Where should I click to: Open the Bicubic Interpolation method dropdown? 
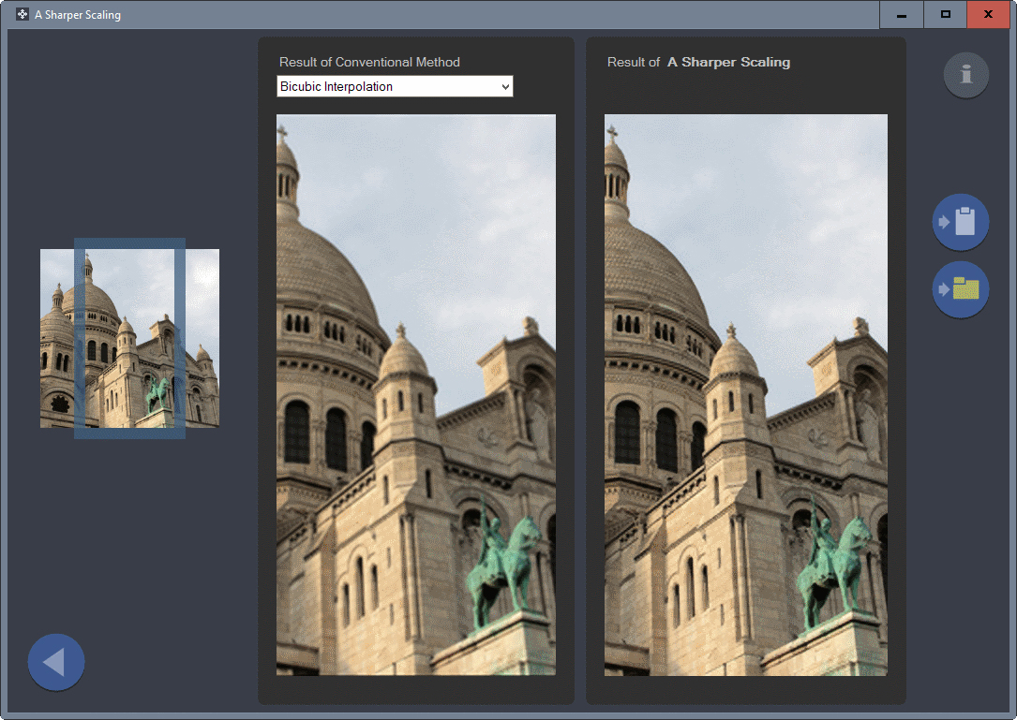395,87
